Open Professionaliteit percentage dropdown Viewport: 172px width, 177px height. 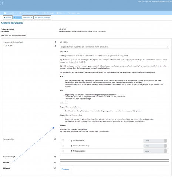coord(155,151)
